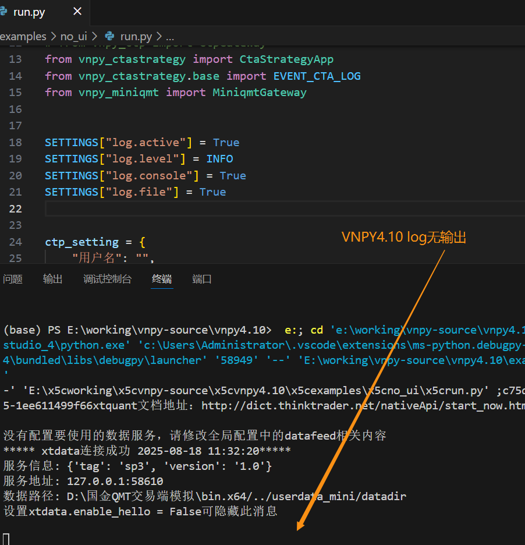Click line number 15 in the gutter
The width and height of the screenshot is (525, 545).
[15, 93]
